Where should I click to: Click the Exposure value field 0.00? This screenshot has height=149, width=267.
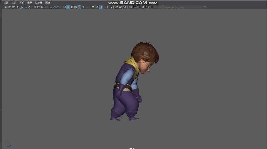(x=136, y=7)
